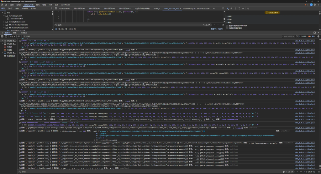Open the top context dropdown in console
The height and width of the screenshot is (174, 321).
[13, 37]
